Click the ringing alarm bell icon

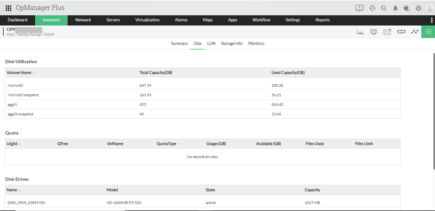374,32
